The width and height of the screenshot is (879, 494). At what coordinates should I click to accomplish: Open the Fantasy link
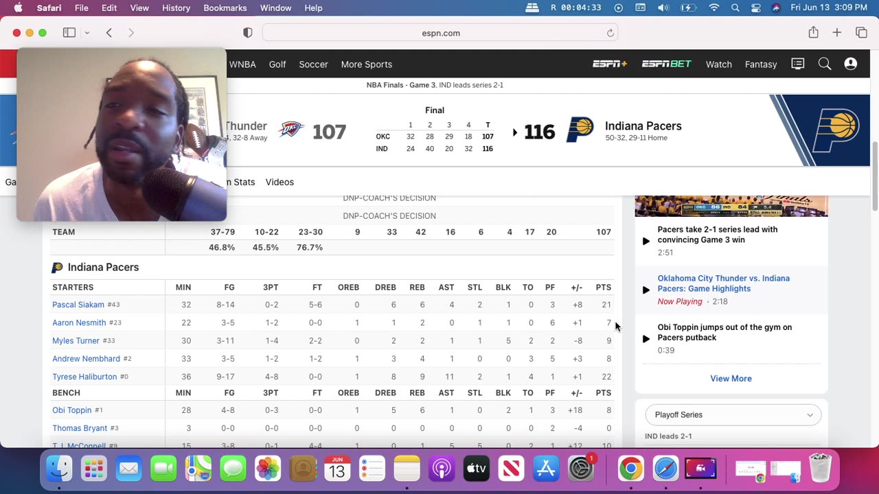[x=761, y=64]
